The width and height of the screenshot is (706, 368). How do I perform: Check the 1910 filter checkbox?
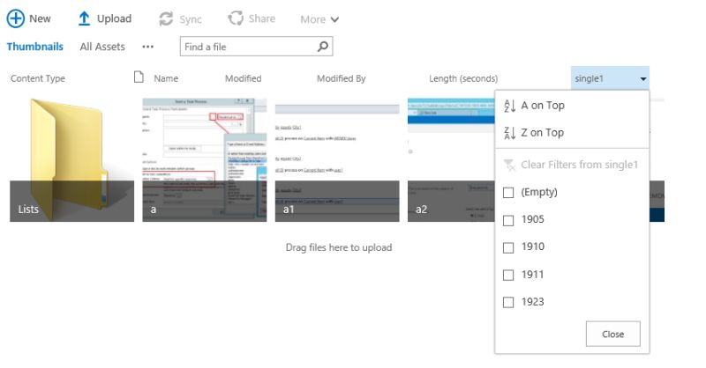(x=508, y=247)
